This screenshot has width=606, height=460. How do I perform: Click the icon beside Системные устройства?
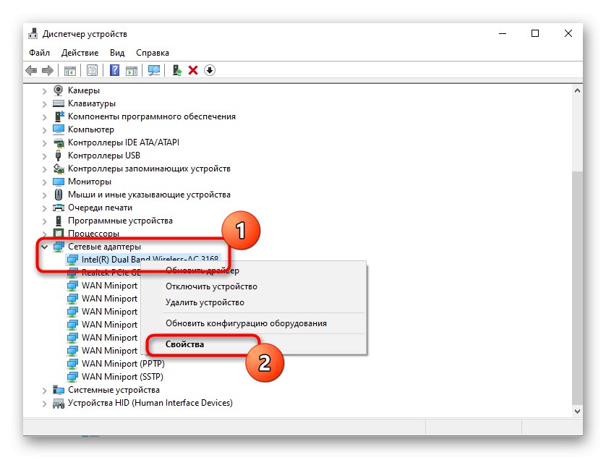click(59, 390)
